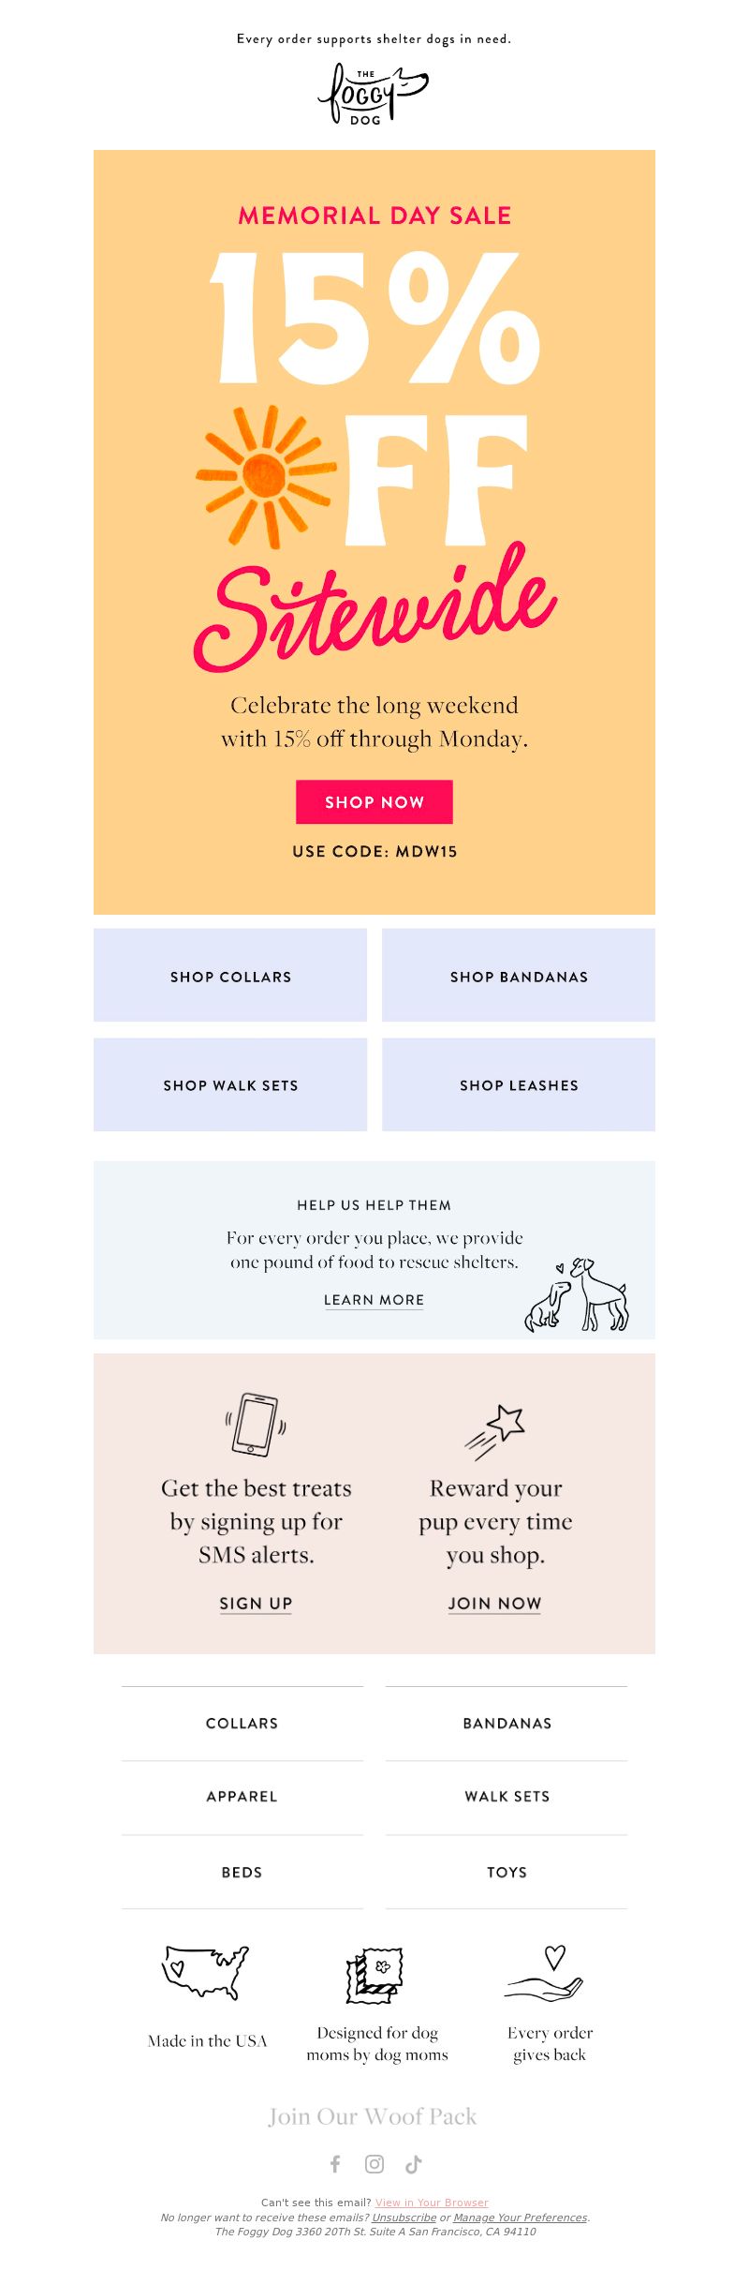749x2285 pixels.
Task: Open Shop Collars tile
Action: pos(230,976)
